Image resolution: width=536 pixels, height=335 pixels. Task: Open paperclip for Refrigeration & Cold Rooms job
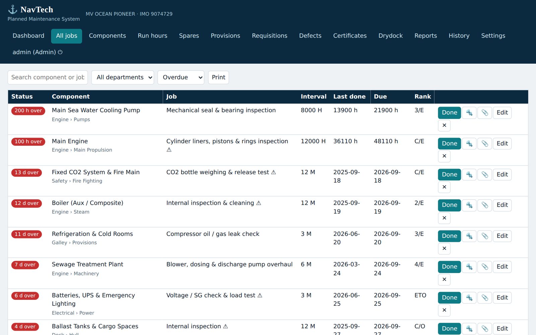[x=484, y=236]
